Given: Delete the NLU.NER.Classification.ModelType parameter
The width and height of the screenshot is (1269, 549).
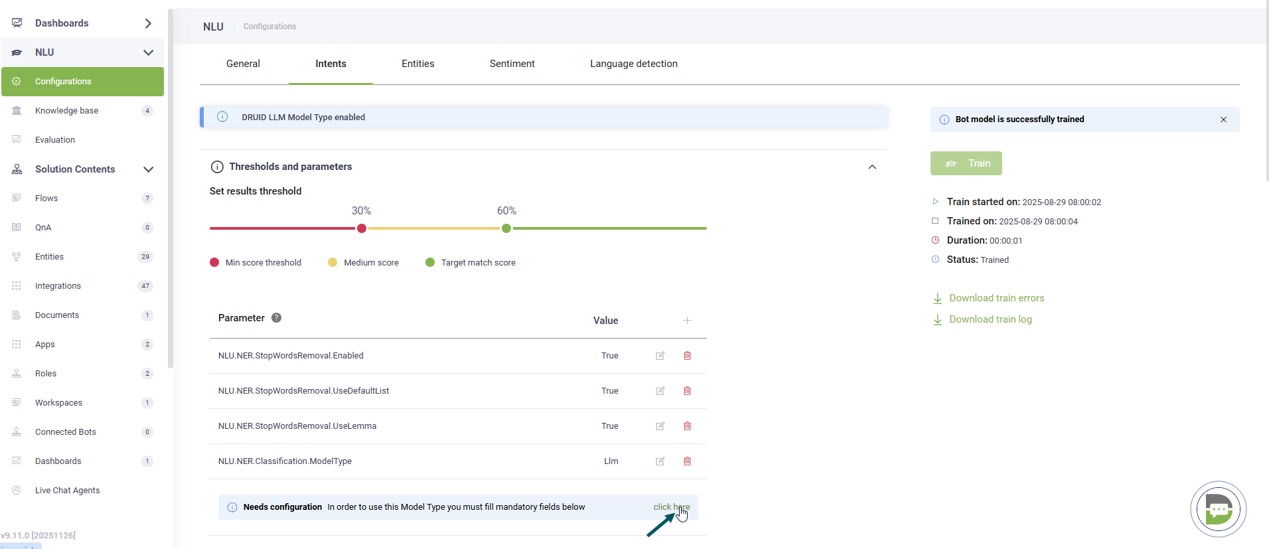Looking at the screenshot, I should [x=687, y=461].
